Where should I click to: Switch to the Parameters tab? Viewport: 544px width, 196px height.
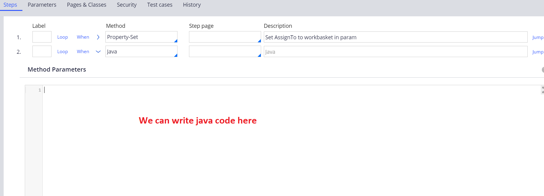[42, 5]
